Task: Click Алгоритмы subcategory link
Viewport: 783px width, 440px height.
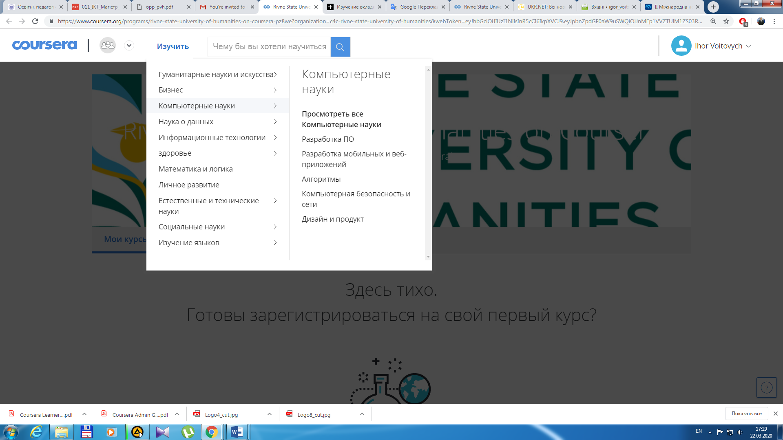Action: click(321, 179)
